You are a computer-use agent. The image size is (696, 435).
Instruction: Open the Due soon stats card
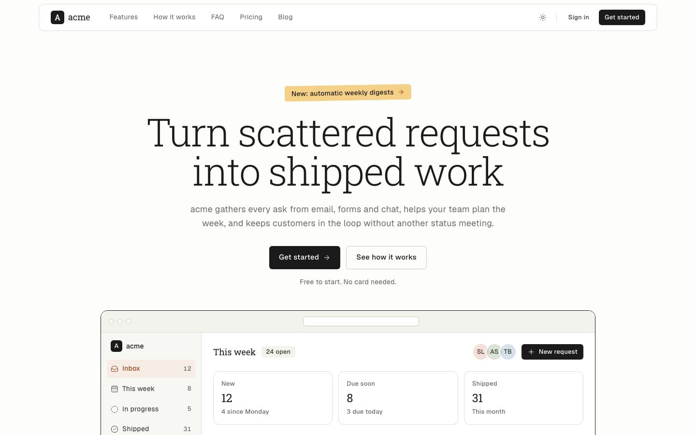click(x=398, y=398)
